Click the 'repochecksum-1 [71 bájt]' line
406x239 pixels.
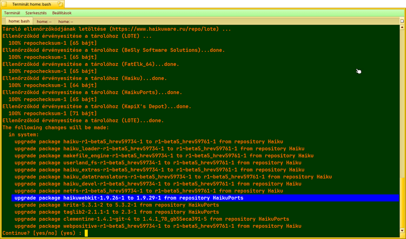52,114
